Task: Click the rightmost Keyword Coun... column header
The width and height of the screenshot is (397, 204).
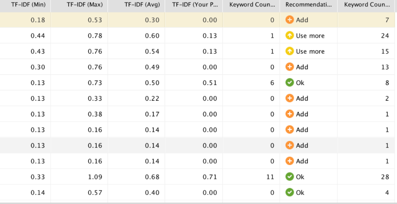Action: [368, 5]
